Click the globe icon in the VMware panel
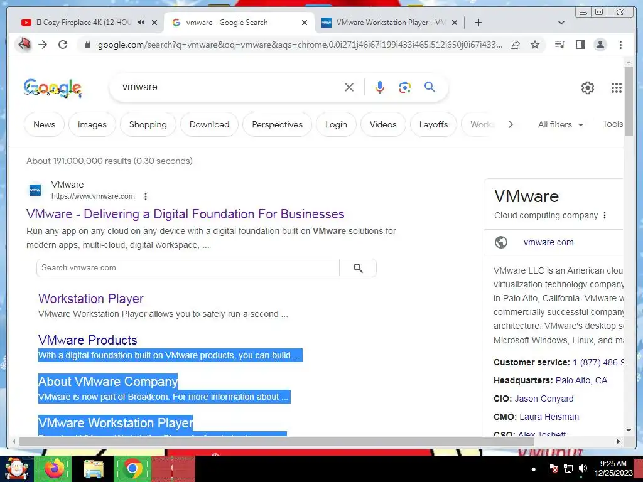 coord(500,242)
